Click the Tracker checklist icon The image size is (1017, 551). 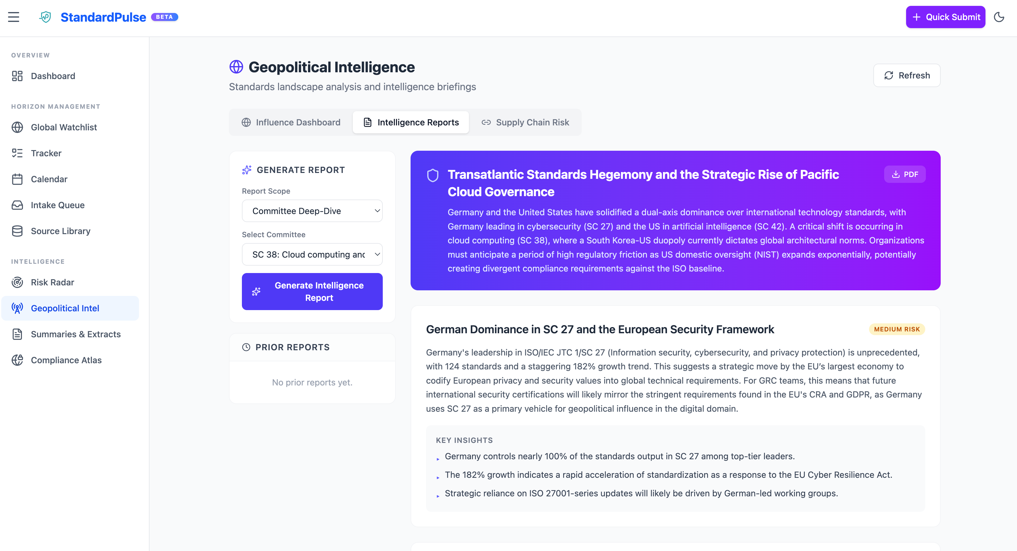tap(17, 153)
